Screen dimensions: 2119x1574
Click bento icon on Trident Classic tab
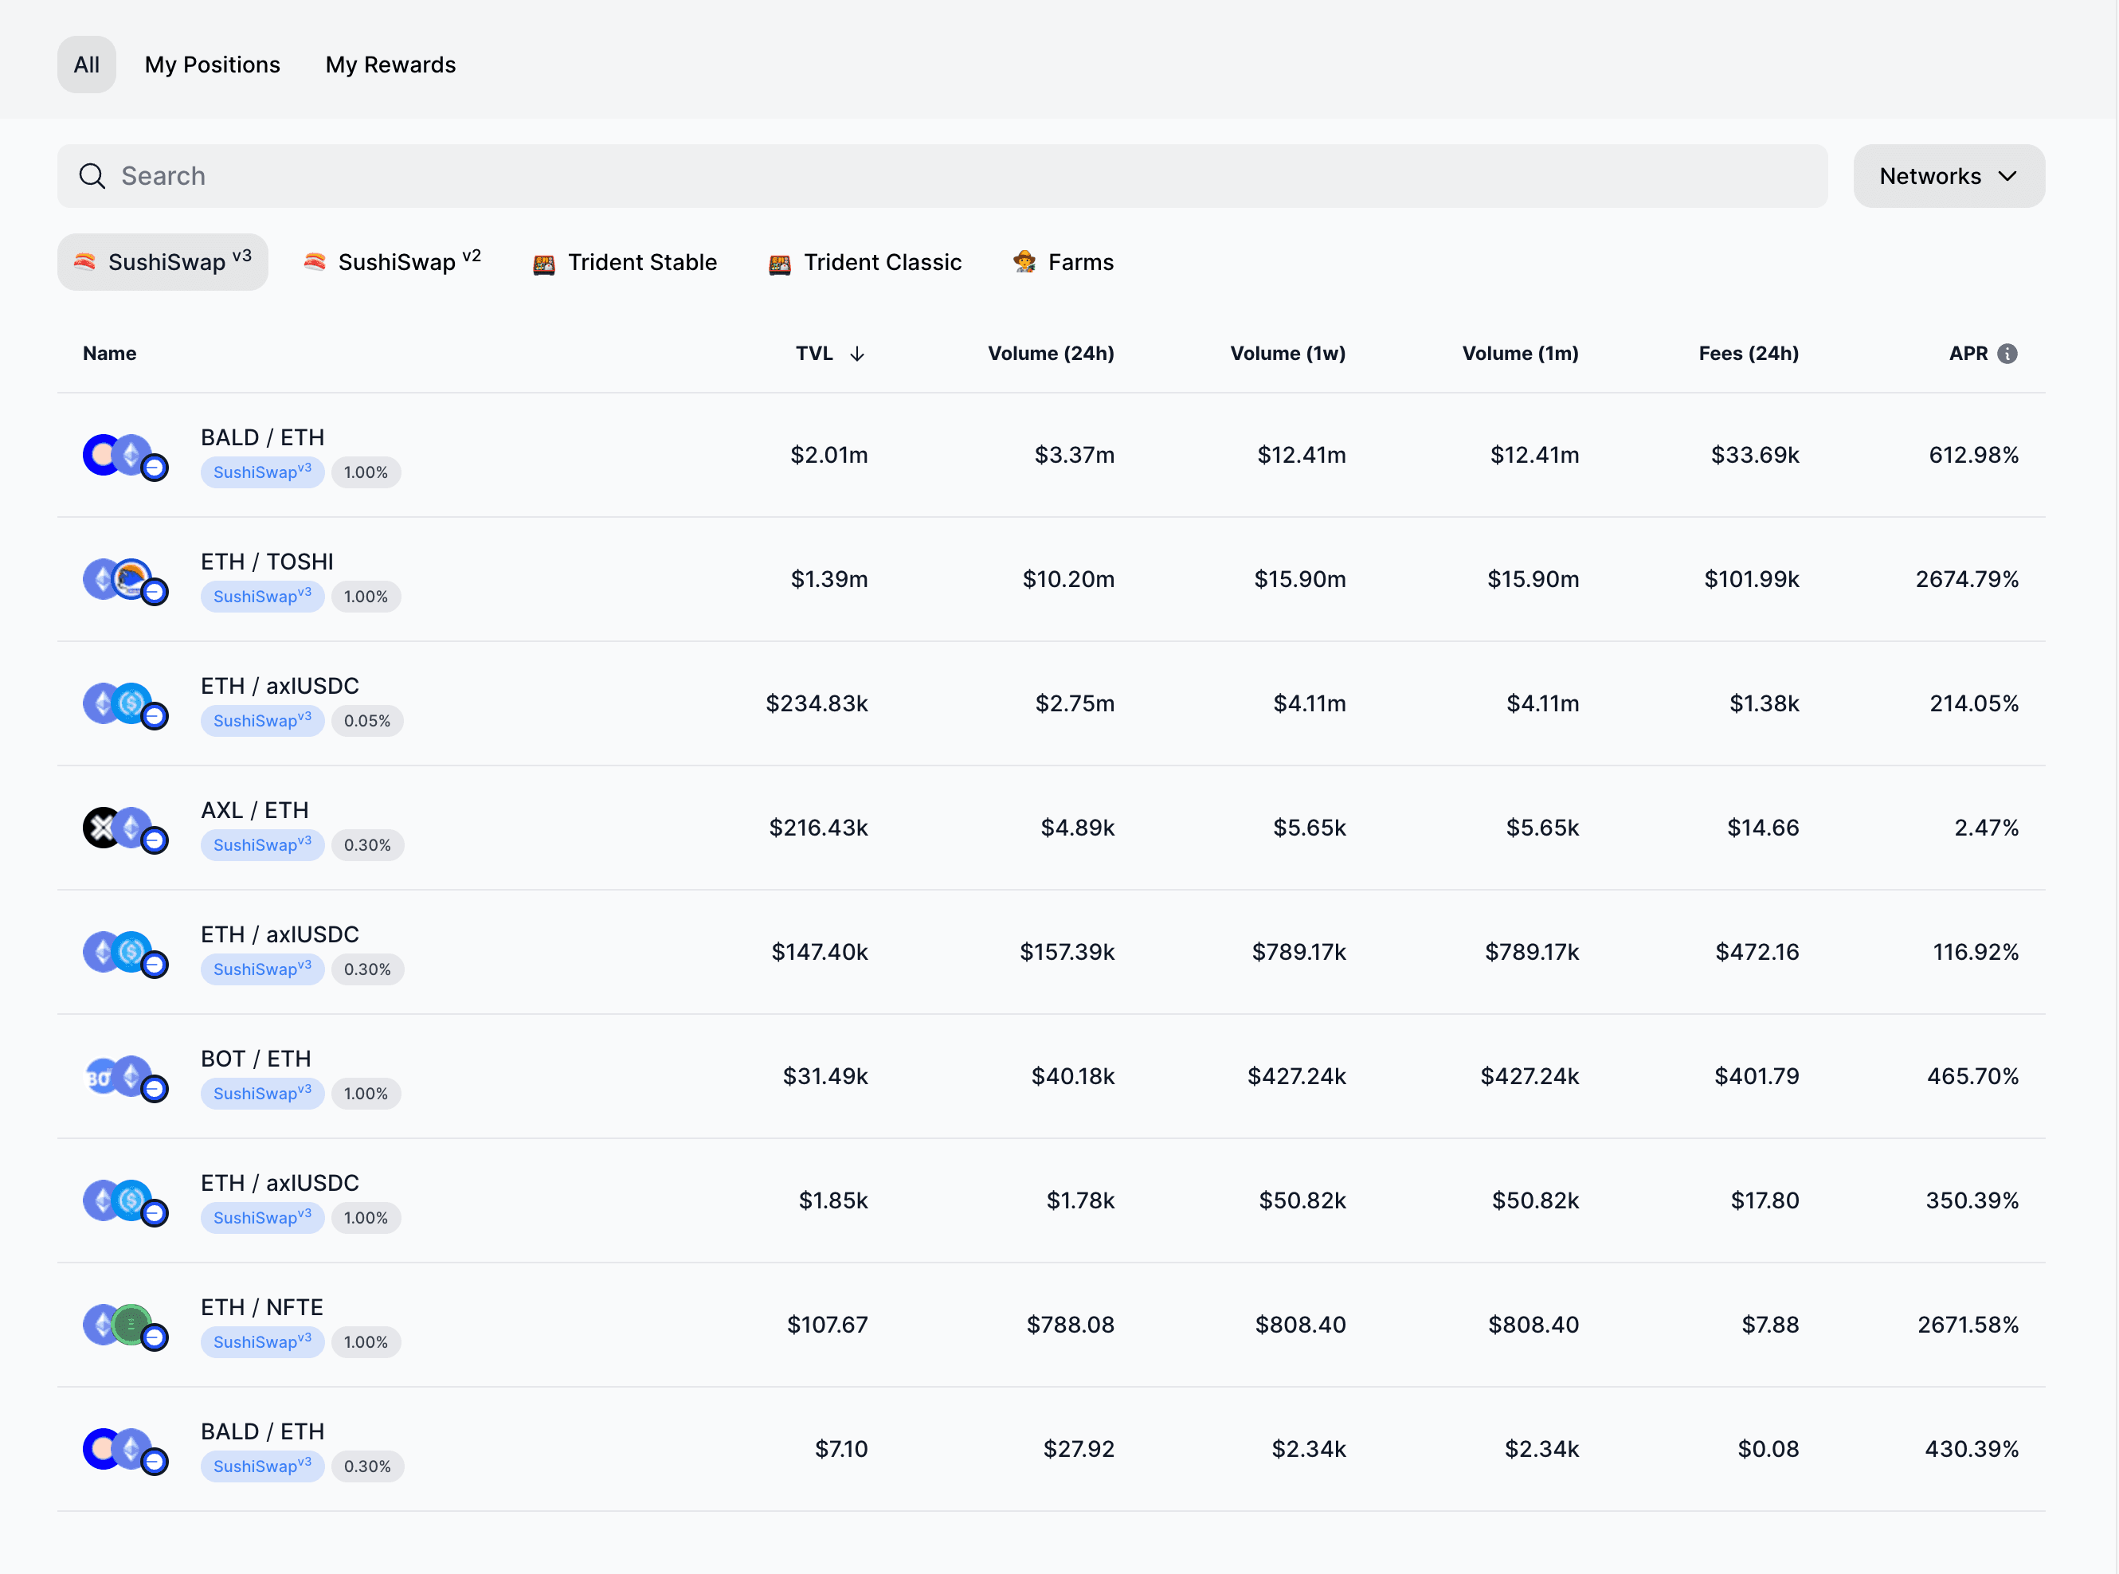[x=779, y=264]
